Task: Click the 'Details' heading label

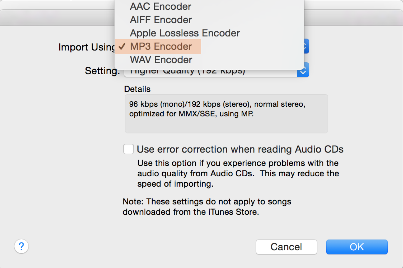Action: pyautogui.click(x=137, y=89)
